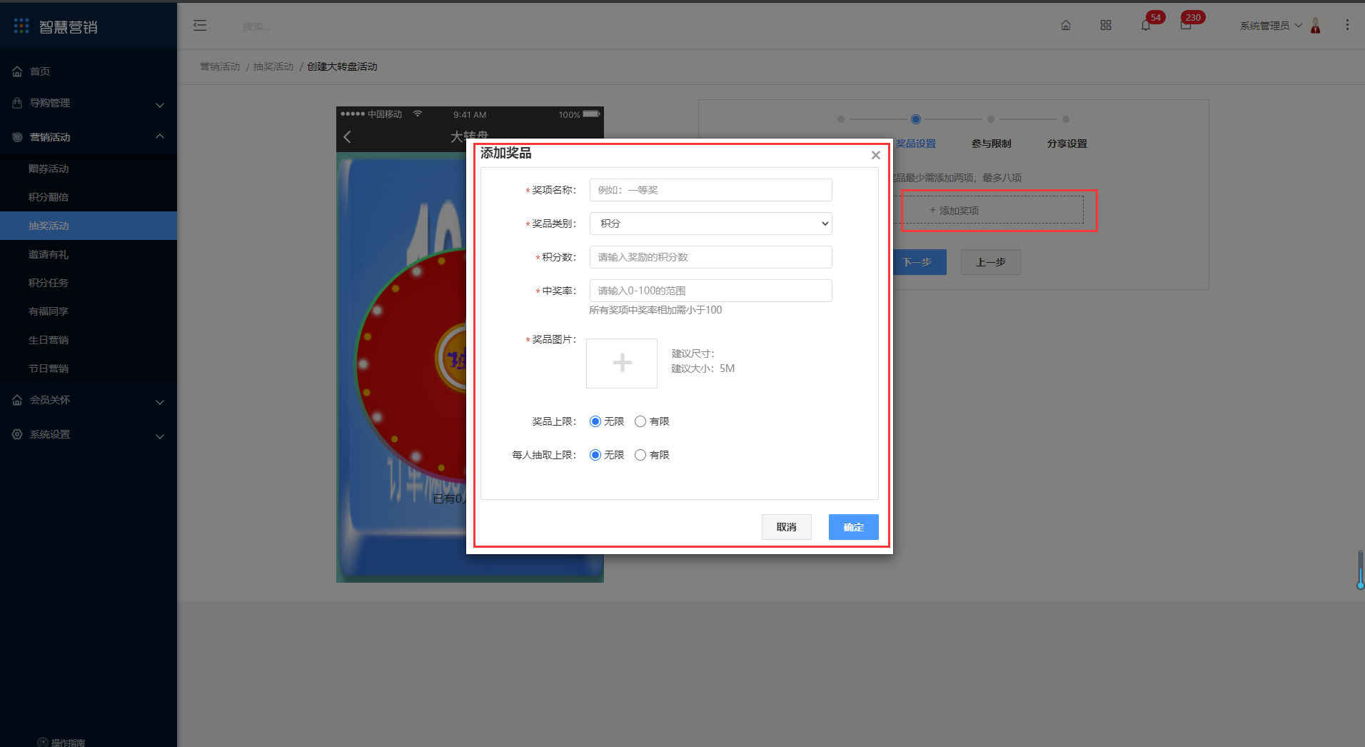Expand 系统设置 chevron in sidebar
The width and height of the screenshot is (1365, 747).
tap(160, 436)
